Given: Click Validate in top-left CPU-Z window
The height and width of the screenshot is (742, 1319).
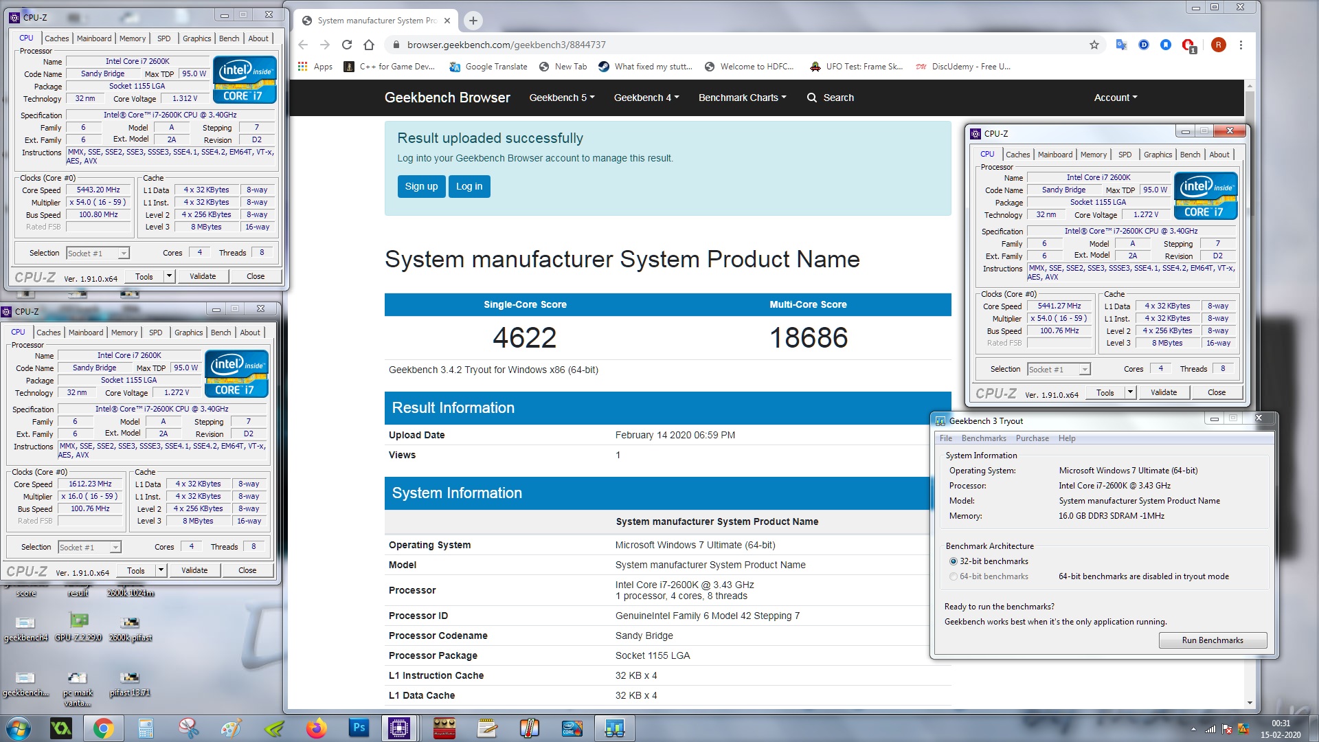Looking at the screenshot, I should pos(203,276).
